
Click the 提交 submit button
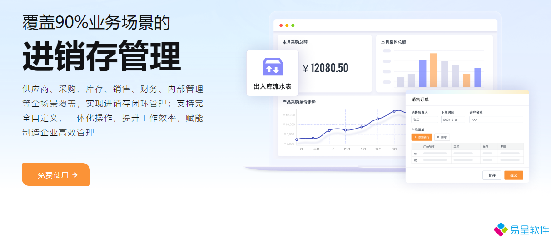click(514, 175)
